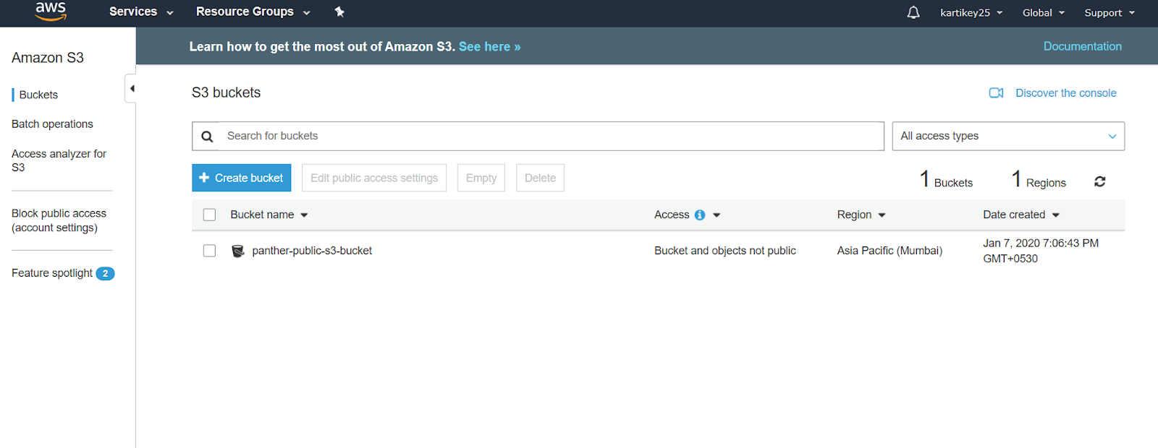Open panther-public-s3-bucket bucket link
Viewport: 1158px width, 448px height.
pos(312,251)
